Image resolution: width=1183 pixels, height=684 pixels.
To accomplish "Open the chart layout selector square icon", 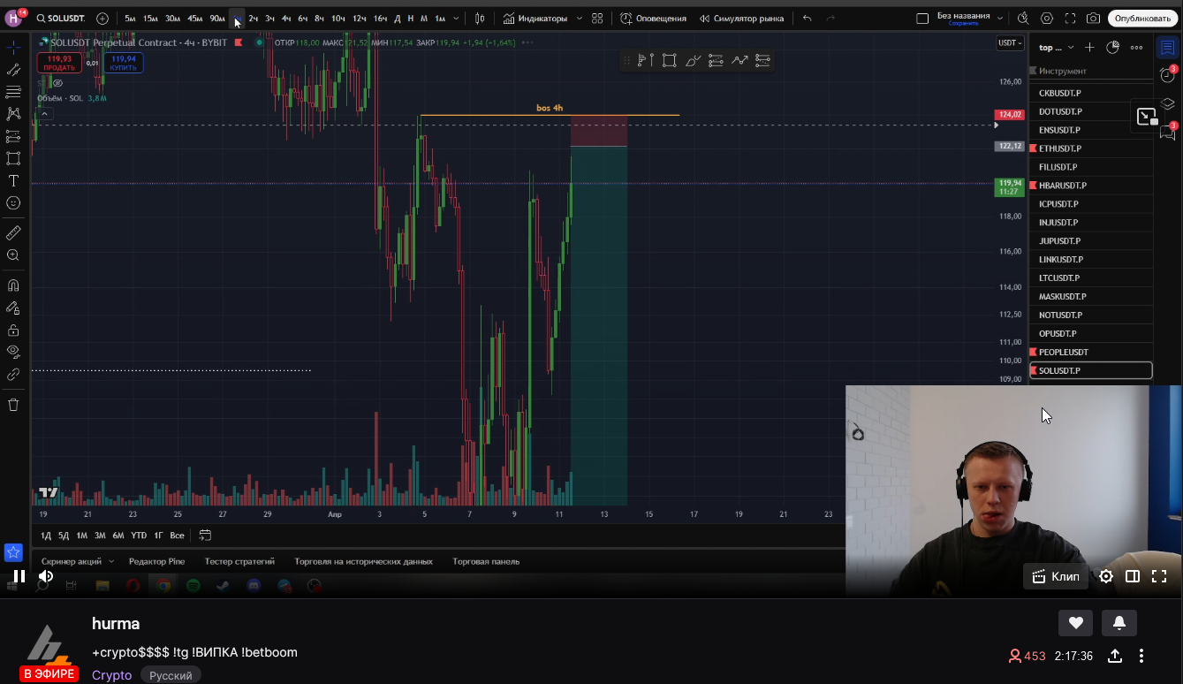I will (922, 18).
